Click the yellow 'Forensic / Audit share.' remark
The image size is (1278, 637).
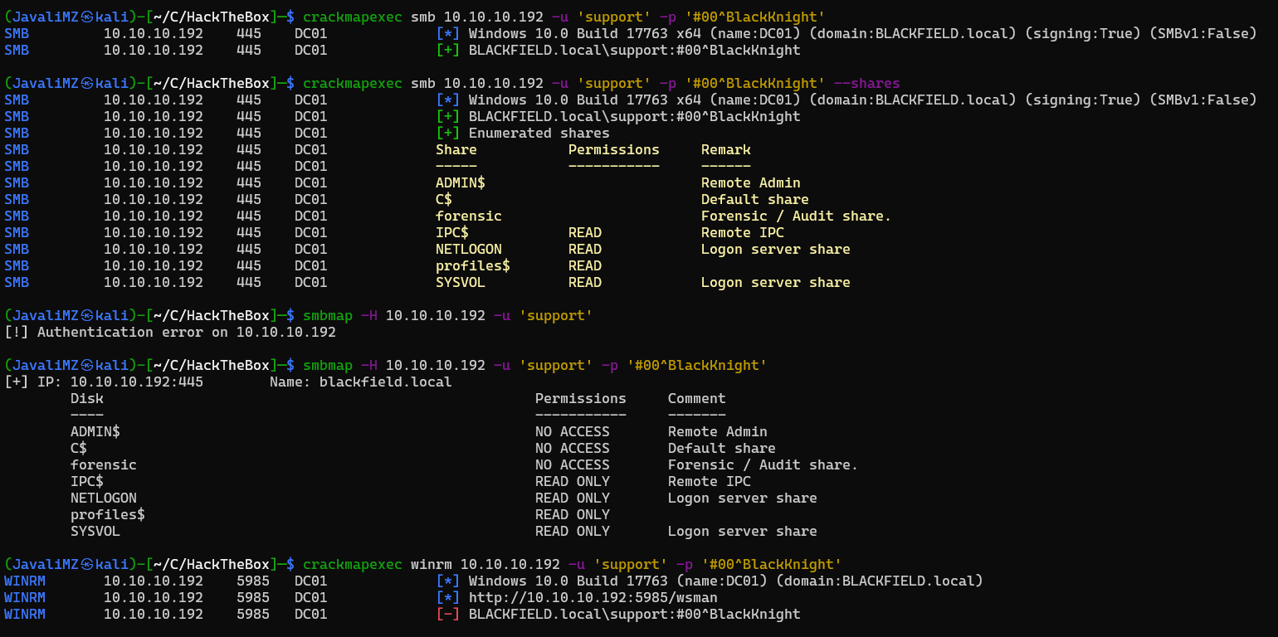pyautogui.click(x=797, y=216)
